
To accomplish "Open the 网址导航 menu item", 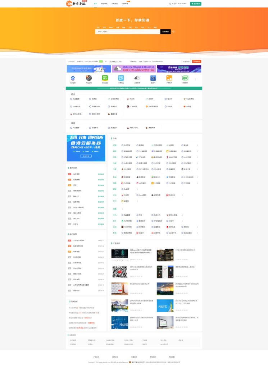I will click(104, 4).
